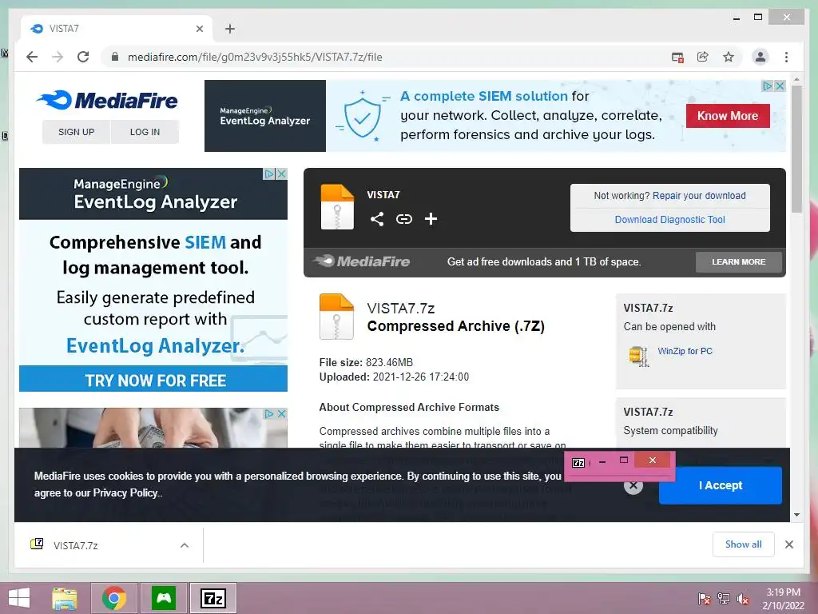Click the scrollbar down arrow
Screen dimensions: 818x614
(x=796, y=515)
